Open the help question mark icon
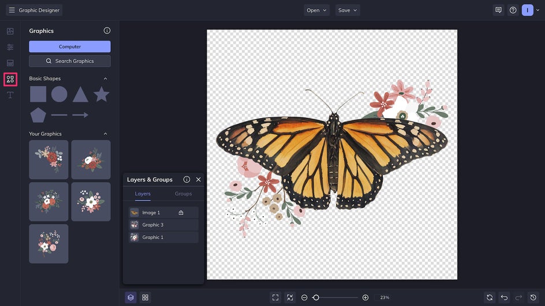Image resolution: width=545 pixels, height=306 pixels. coord(513,10)
